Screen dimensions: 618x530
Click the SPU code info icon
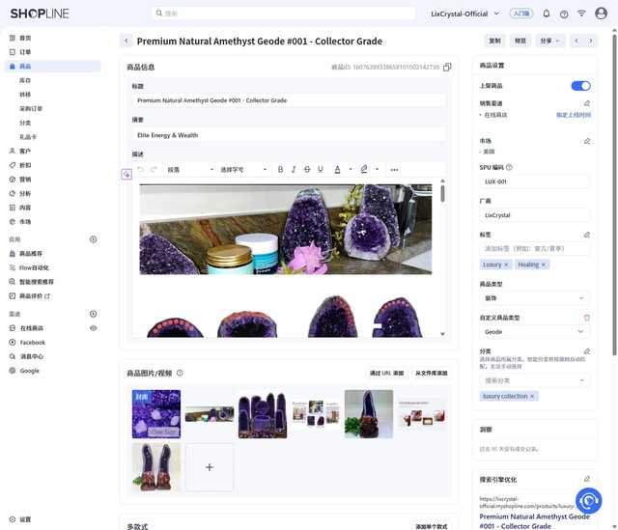point(509,167)
